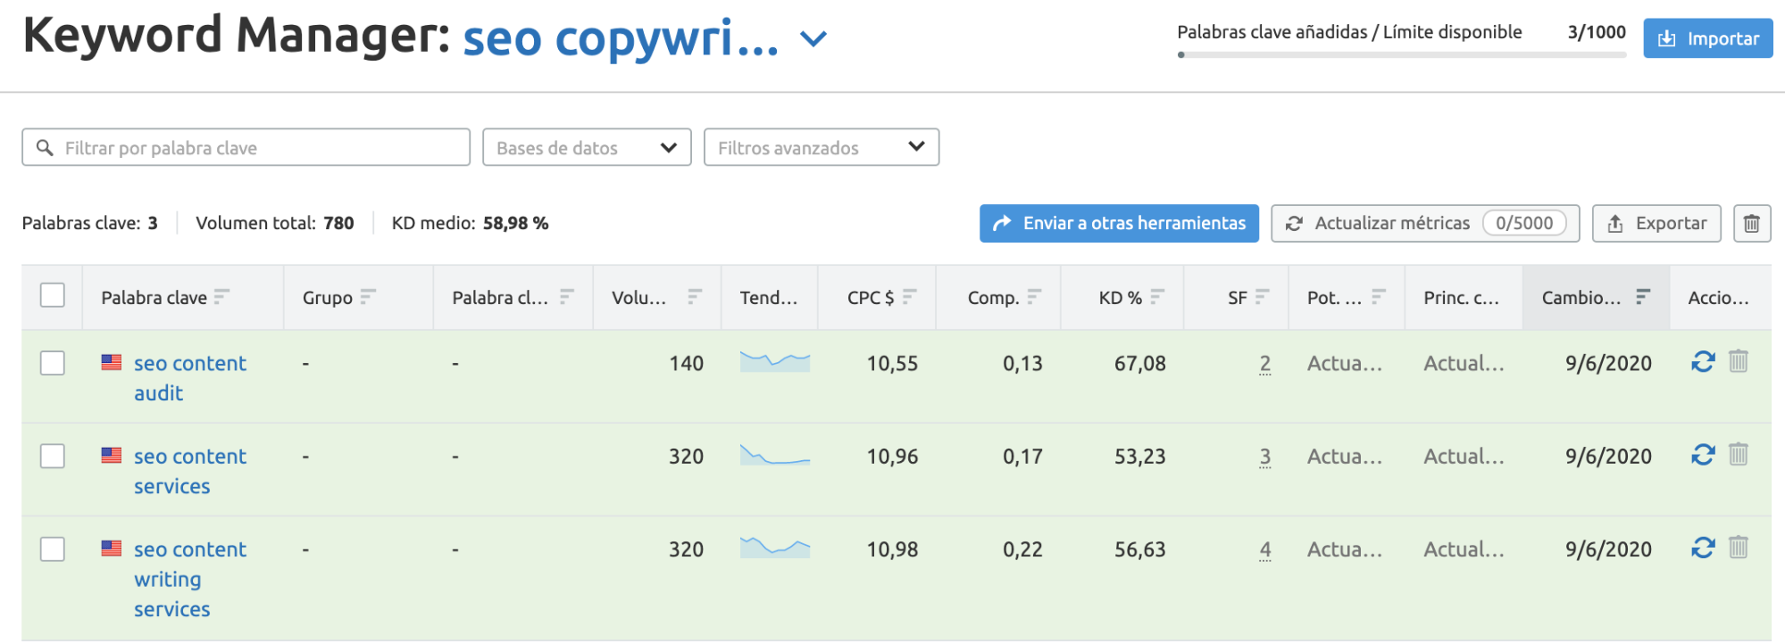Delete the seo content services keyword
Viewport: 1785px width, 643px height.
(1738, 454)
